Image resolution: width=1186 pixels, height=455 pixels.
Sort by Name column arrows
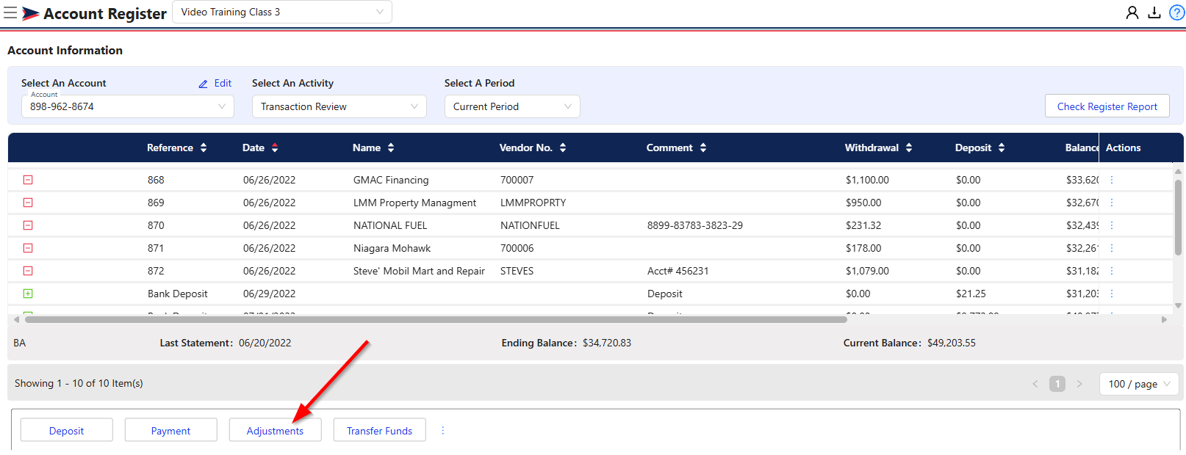(x=391, y=148)
